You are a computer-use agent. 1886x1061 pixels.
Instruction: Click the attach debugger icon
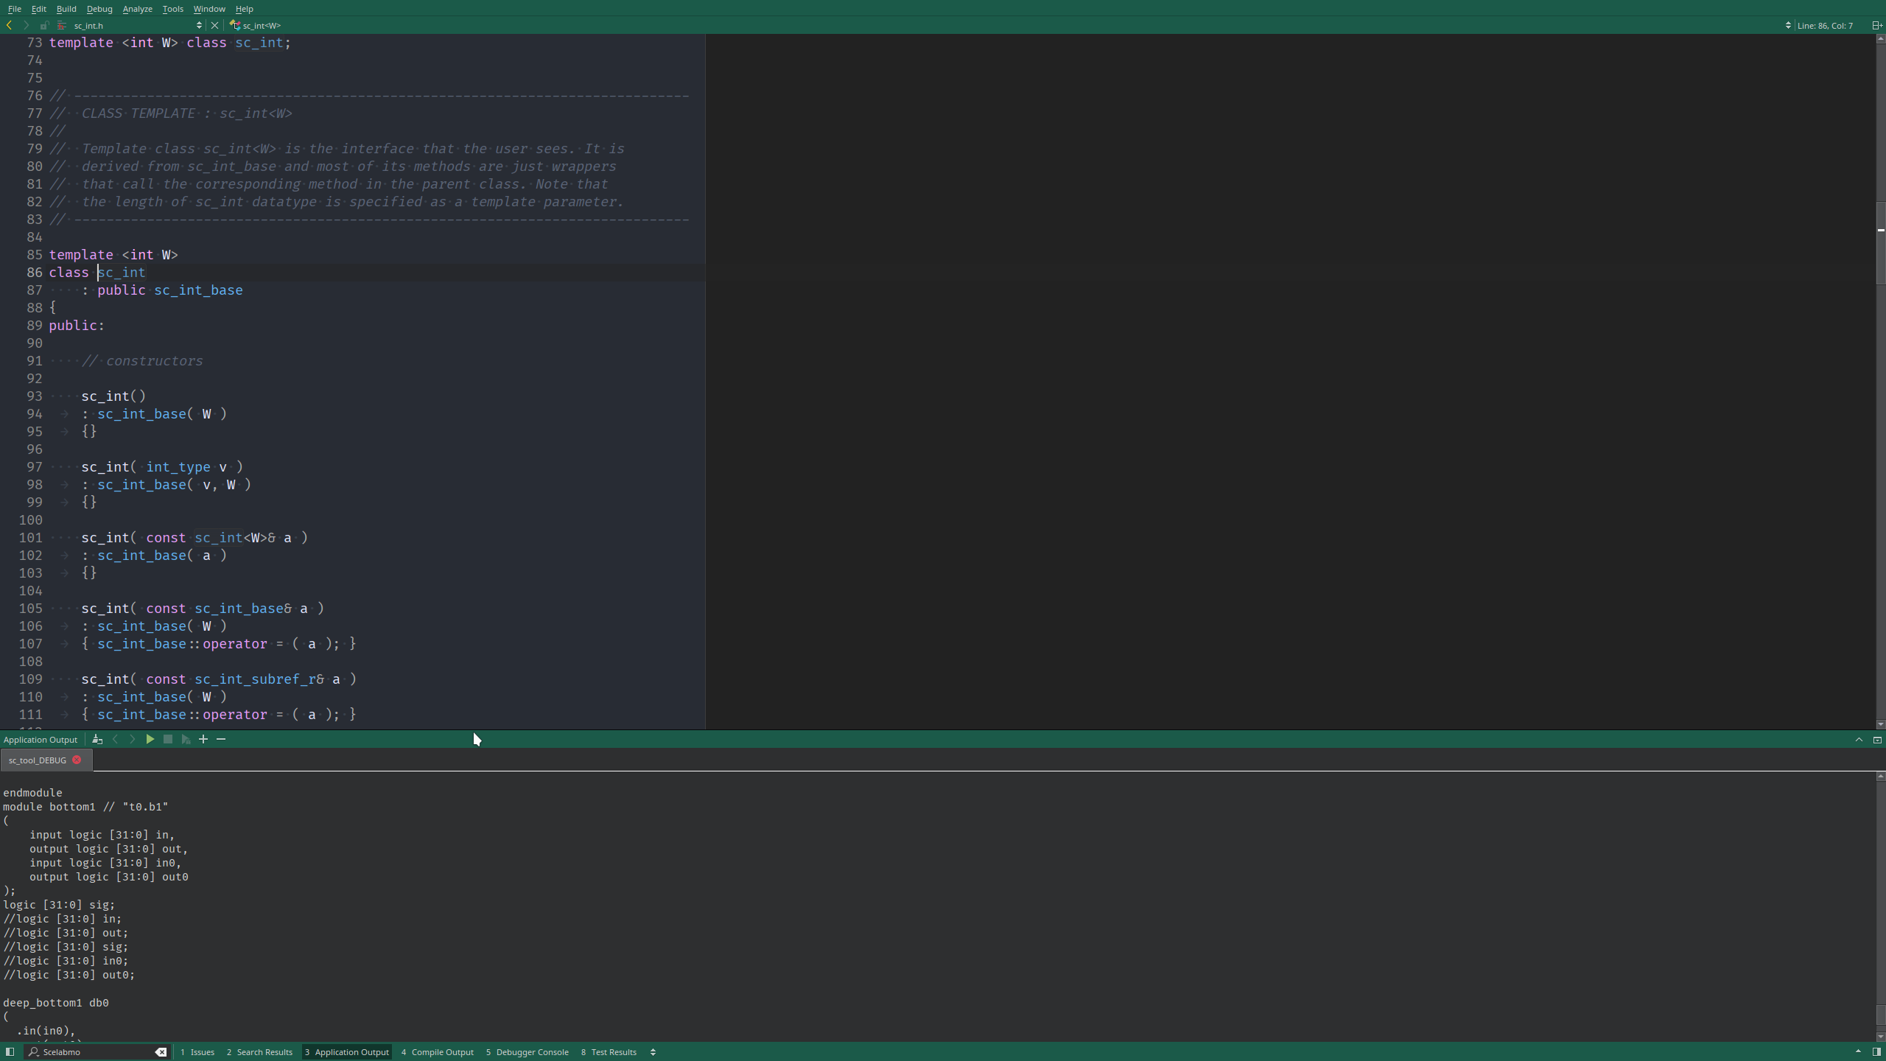(186, 739)
